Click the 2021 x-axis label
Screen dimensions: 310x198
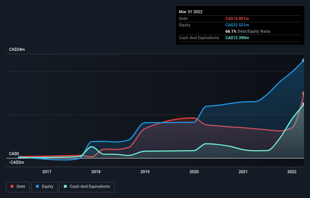coord(243,172)
